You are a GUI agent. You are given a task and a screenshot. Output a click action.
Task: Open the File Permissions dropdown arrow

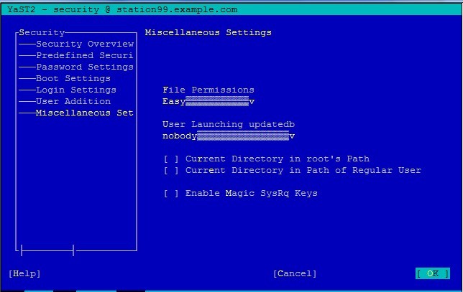click(252, 101)
